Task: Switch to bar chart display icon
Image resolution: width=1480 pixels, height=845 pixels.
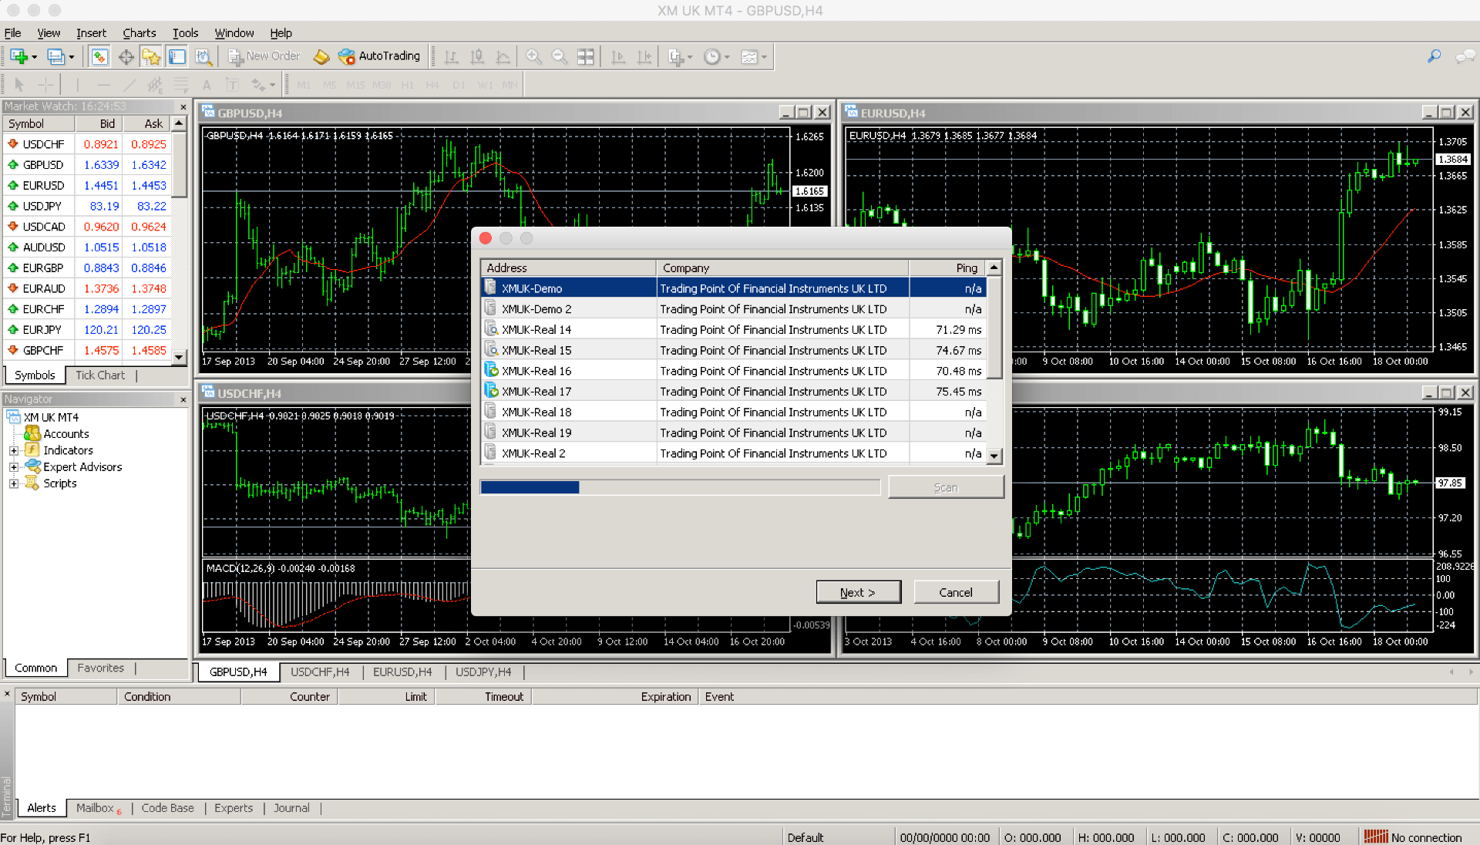Action: tap(452, 56)
